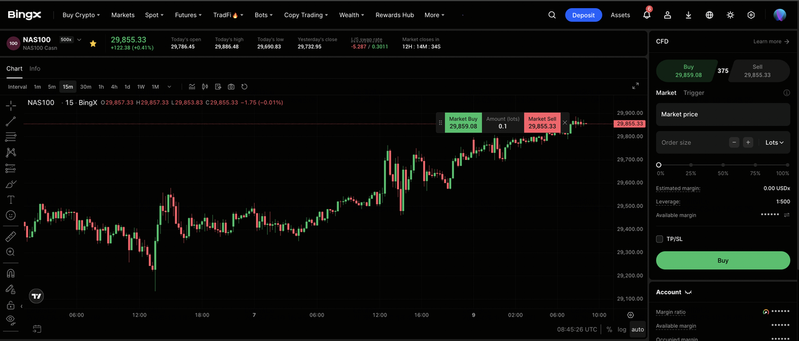The image size is (799, 341).
Task: Select the text annotation tool
Action: tap(11, 200)
